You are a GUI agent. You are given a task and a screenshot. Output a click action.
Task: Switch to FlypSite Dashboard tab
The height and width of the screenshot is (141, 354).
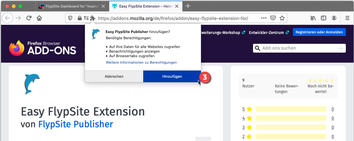pos(72,6)
